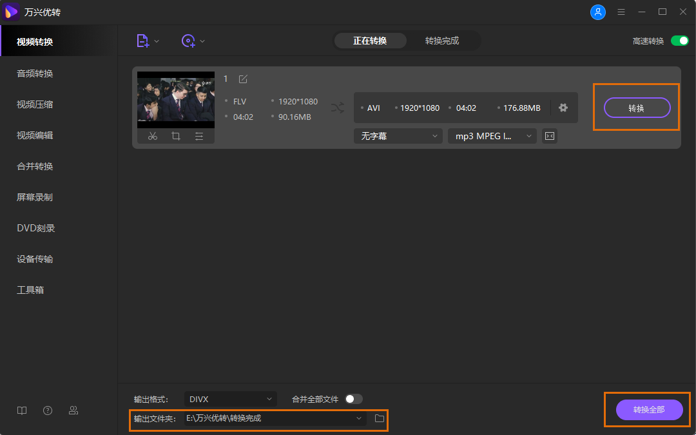Click the community users icon
Viewport: 696px width, 435px height.
tap(73, 411)
